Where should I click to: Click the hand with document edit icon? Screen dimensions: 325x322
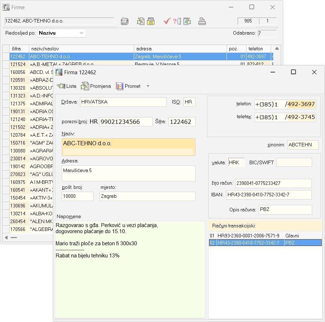[141, 21]
